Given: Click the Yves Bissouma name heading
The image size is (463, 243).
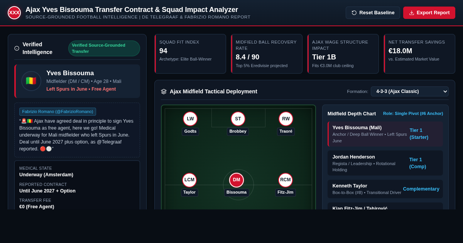Looking at the screenshot, I should pos(70,73).
